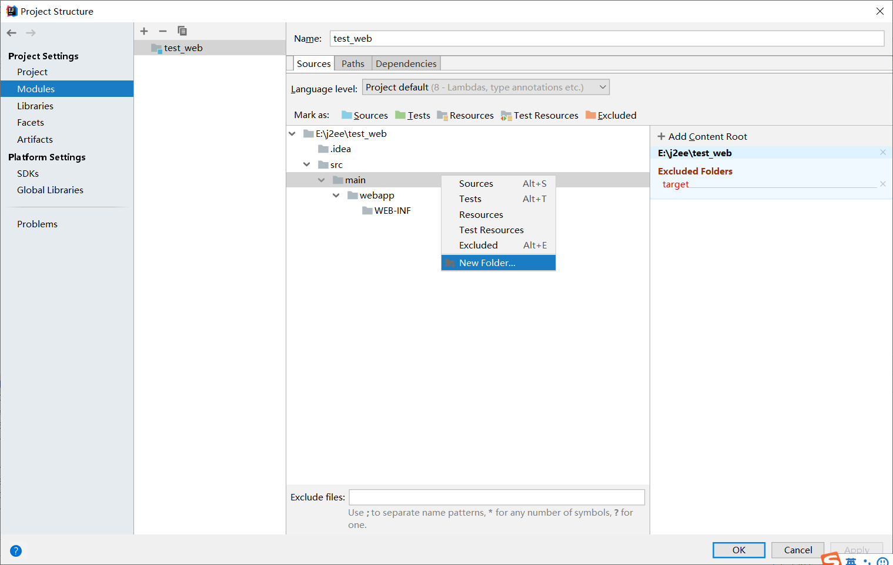The image size is (893, 565).
Task: Mark folder as Excluded
Action: click(x=611, y=115)
